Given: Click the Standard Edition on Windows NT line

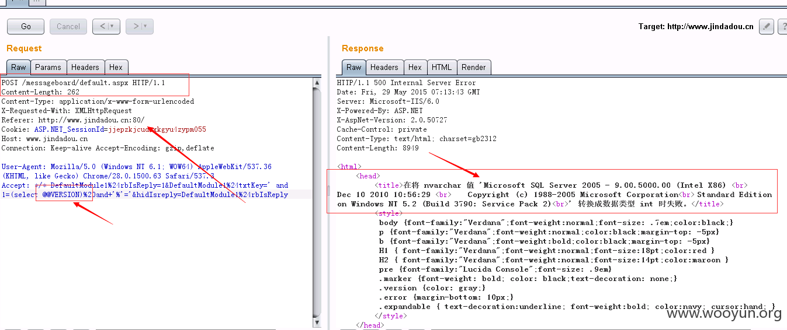Looking at the screenshot, I should coord(554,199).
